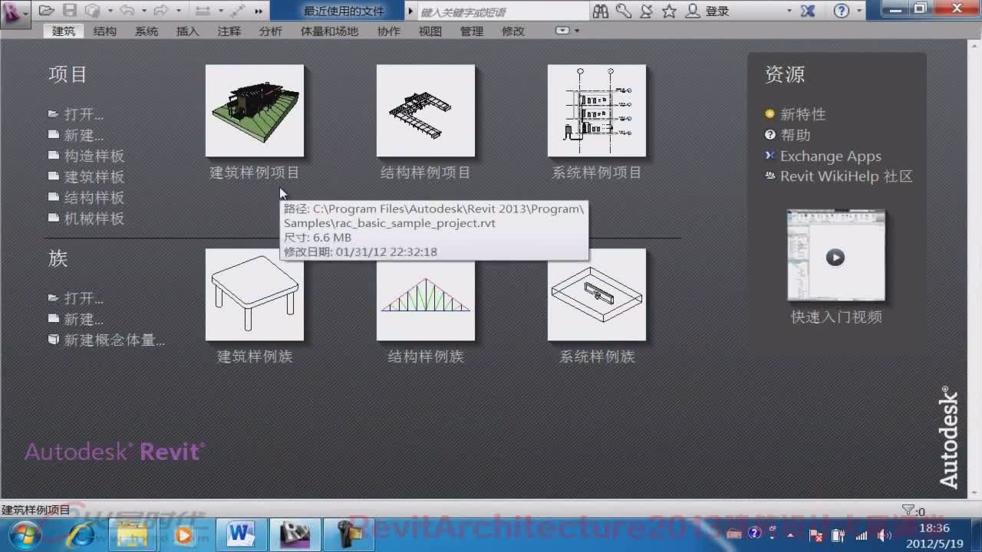Select the 注释 ribbon tab
This screenshot has width=982, height=552.
[229, 31]
